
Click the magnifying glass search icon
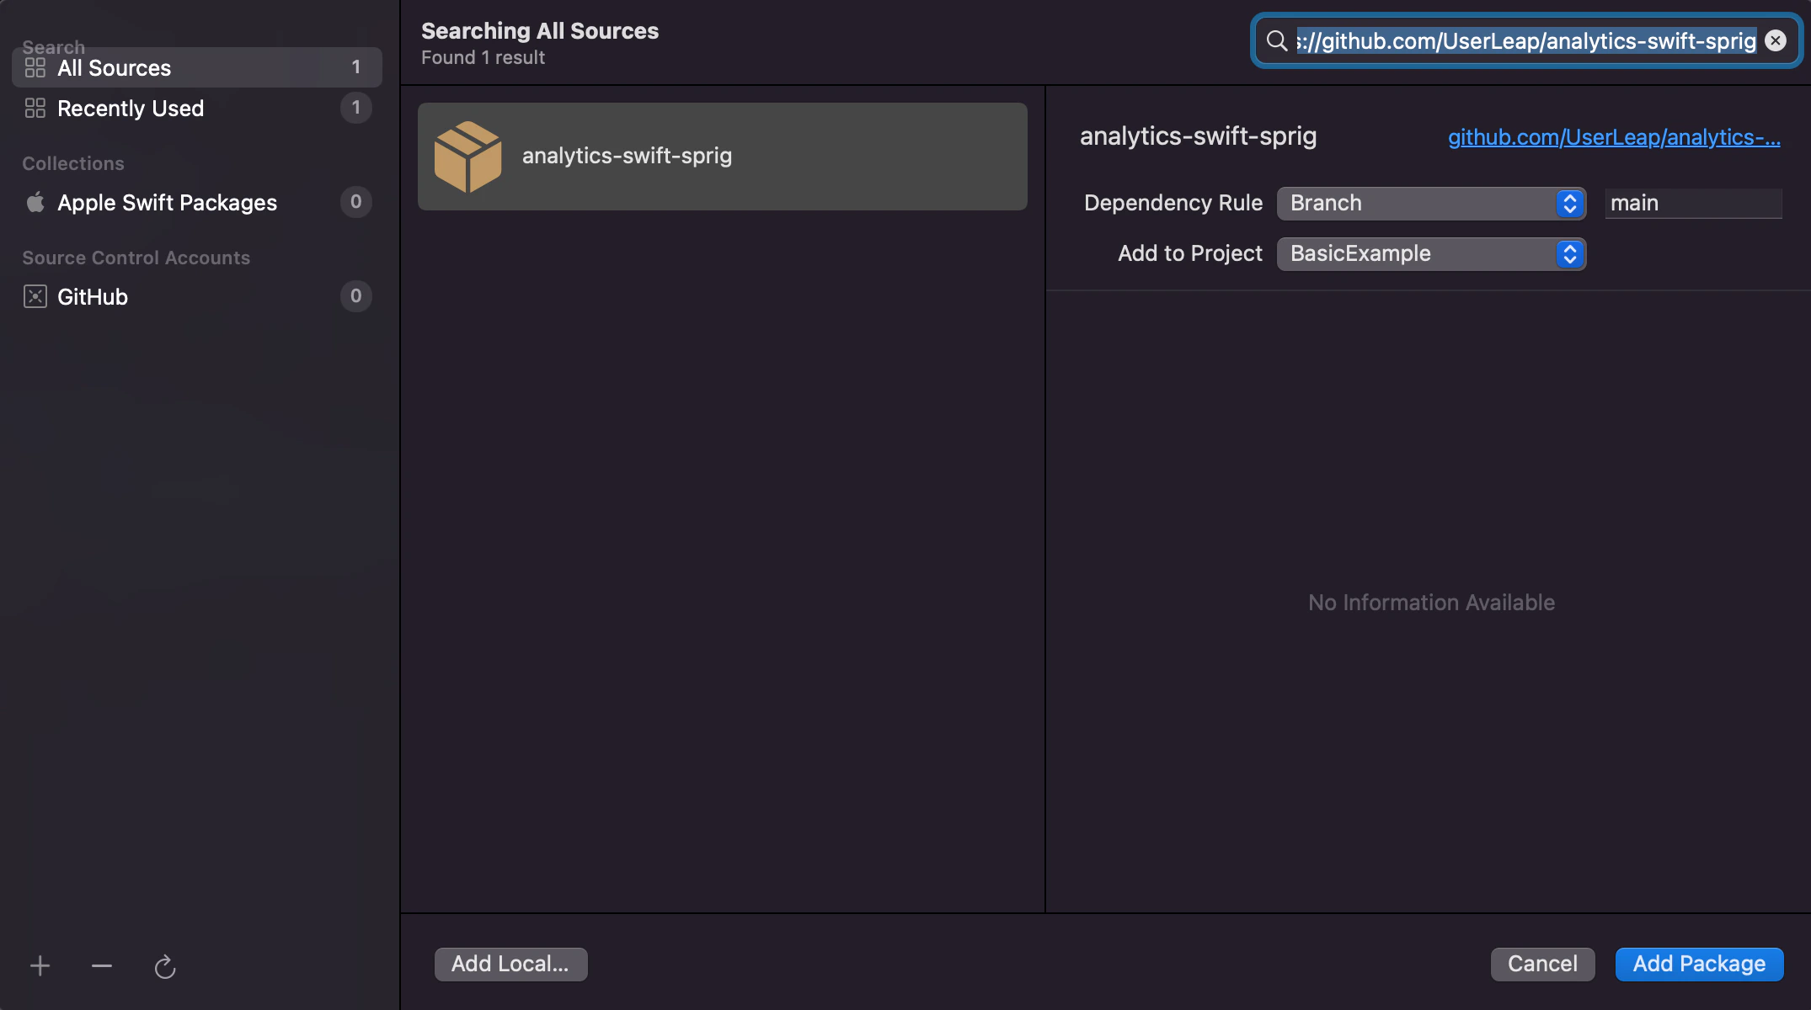click(x=1277, y=40)
